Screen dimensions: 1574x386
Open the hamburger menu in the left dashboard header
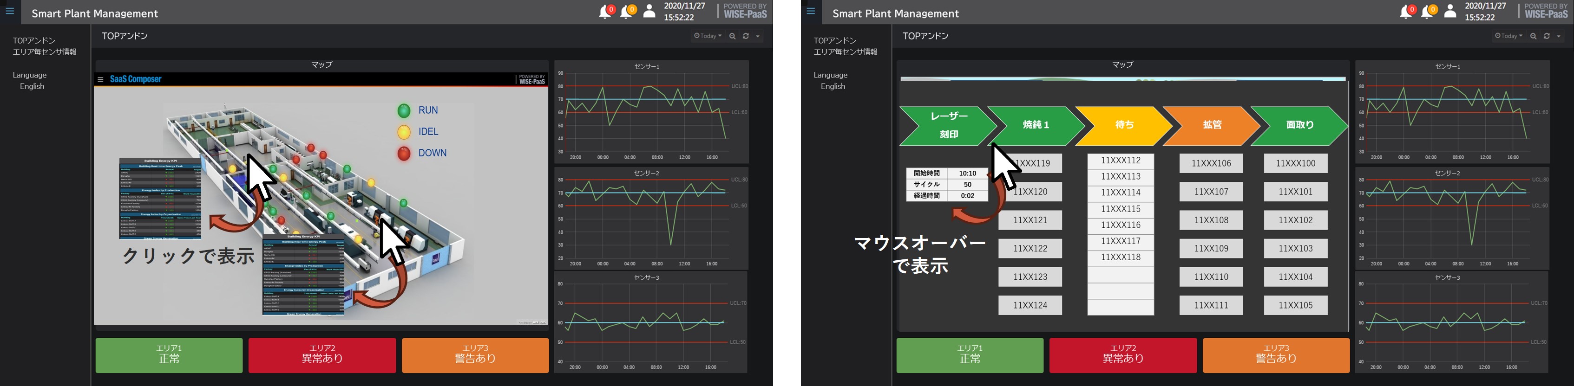pos(10,11)
